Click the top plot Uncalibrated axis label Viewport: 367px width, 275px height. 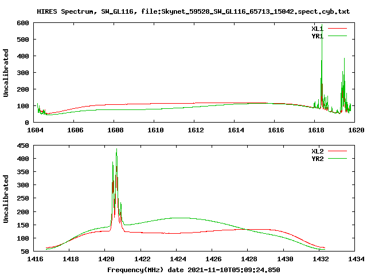point(6,73)
